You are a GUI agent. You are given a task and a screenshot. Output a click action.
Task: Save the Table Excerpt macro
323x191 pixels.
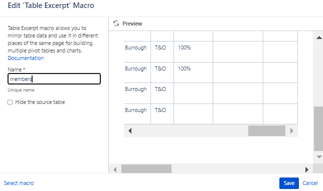click(x=289, y=183)
